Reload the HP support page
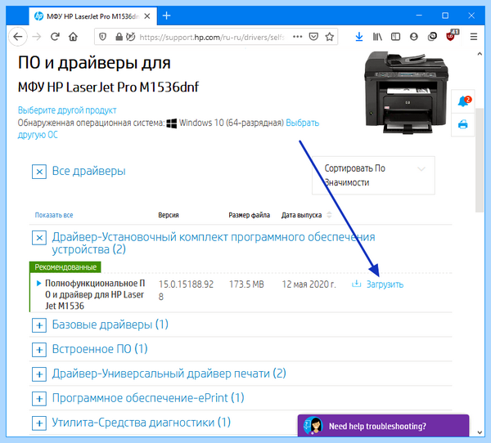 pos(55,37)
